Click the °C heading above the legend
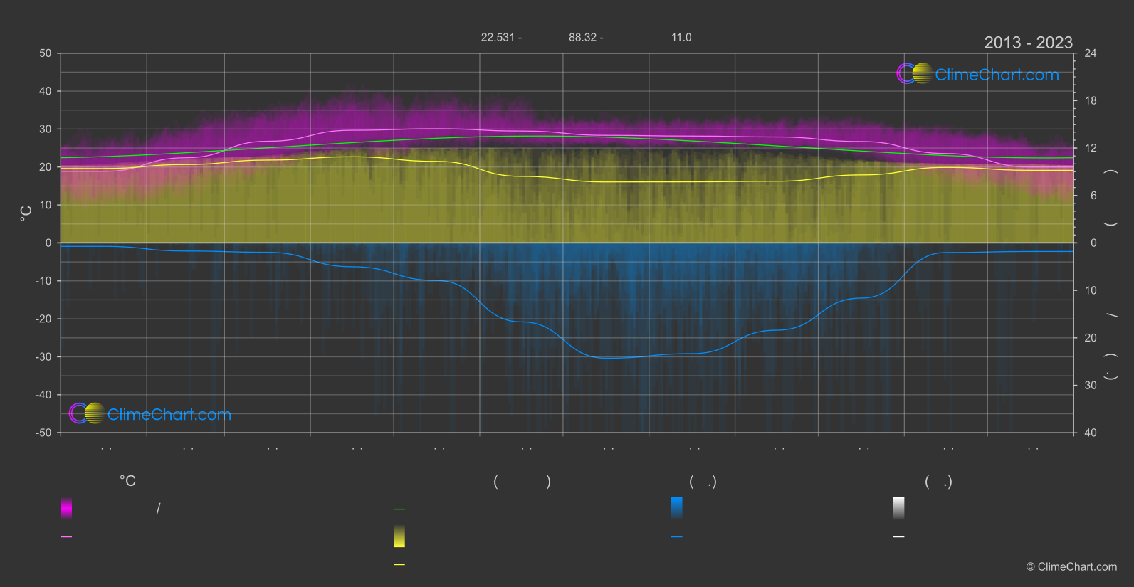The width and height of the screenshot is (1134, 587). [127, 482]
